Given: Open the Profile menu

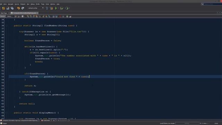Looking at the screenshot, I should tap(38, 4).
